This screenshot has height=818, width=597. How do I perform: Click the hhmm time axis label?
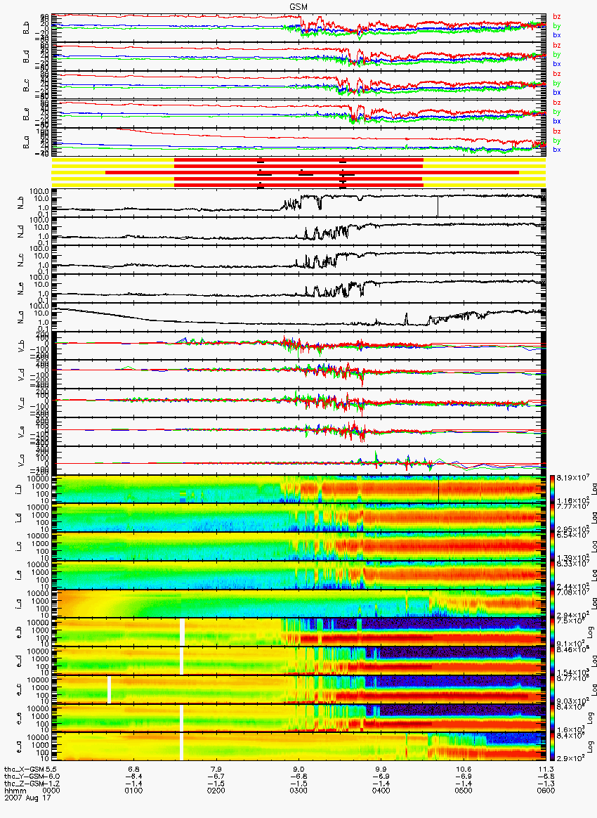[15, 791]
